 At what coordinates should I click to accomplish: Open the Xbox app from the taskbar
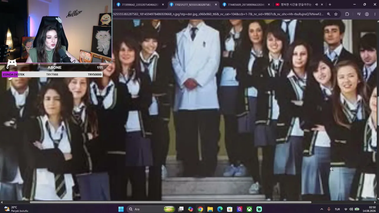coord(249,209)
